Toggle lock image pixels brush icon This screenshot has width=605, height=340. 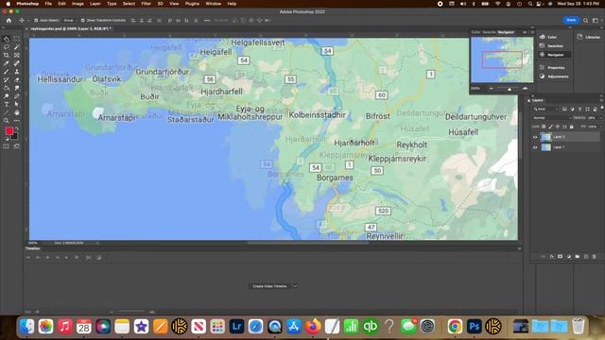[550, 127]
